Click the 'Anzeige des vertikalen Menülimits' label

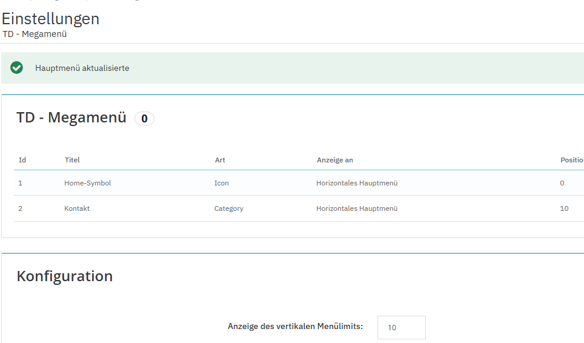[296, 326]
